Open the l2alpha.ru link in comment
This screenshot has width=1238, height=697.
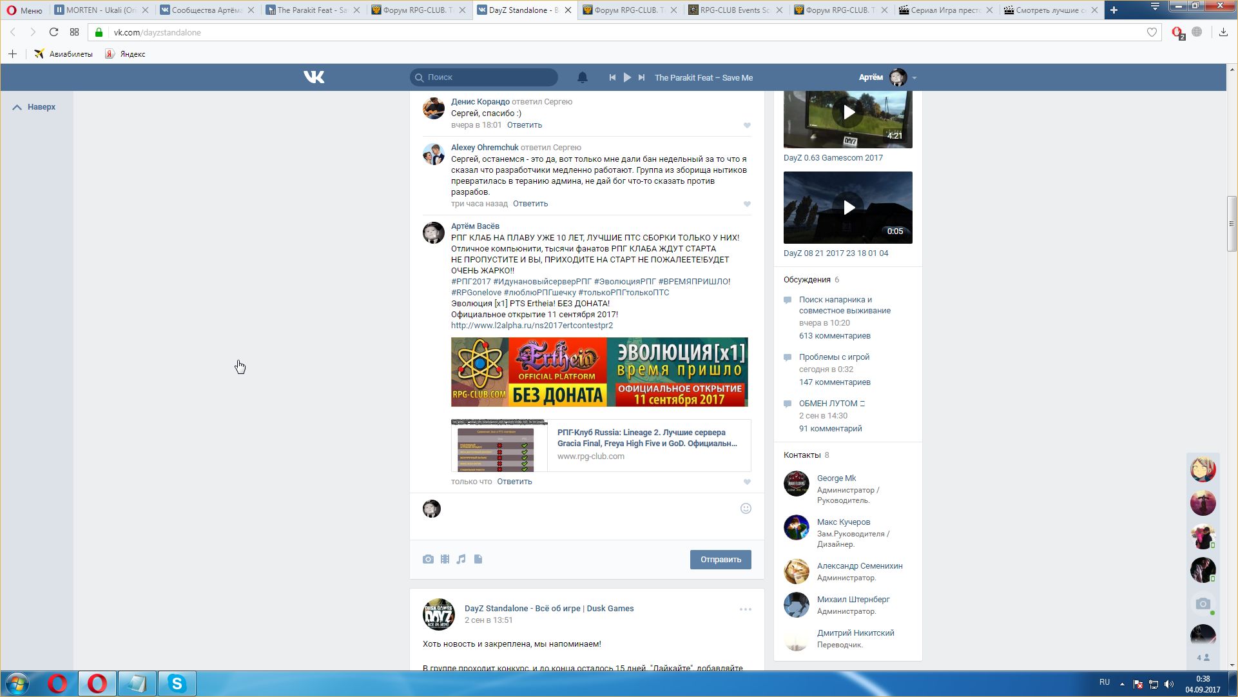pyautogui.click(x=532, y=326)
